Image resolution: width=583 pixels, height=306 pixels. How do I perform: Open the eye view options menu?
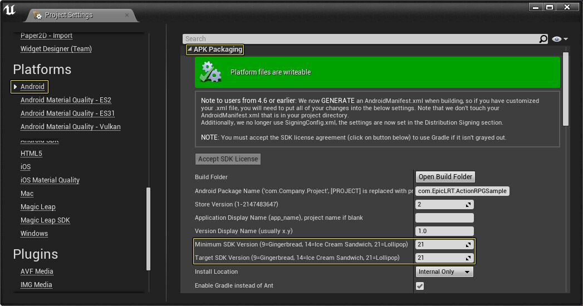point(559,39)
